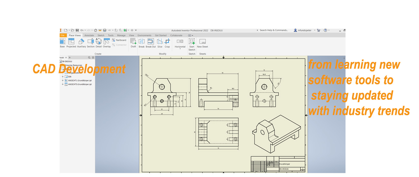
Task: Open the File menu
Action: 63,35
